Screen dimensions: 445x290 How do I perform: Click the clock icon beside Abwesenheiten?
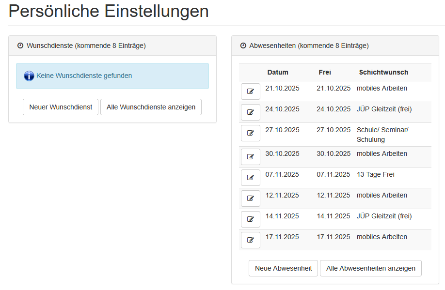[243, 45]
